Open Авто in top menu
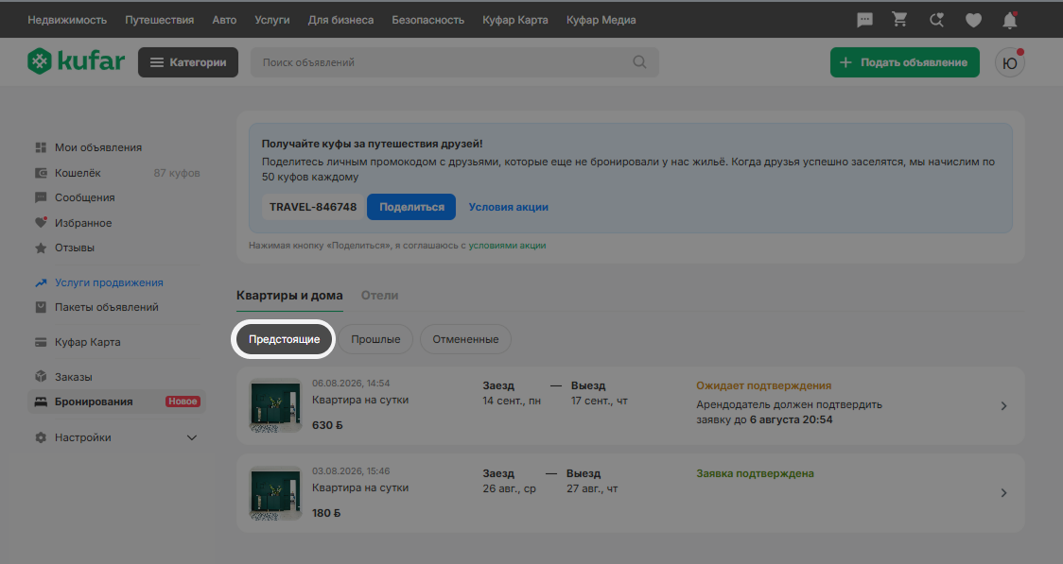Screen dimensions: 1063x564 (x=224, y=21)
